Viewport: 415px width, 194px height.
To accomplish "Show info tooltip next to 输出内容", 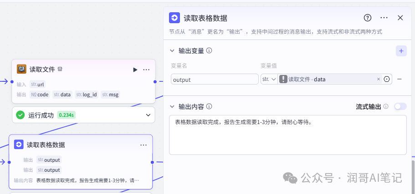I will (209, 106).
